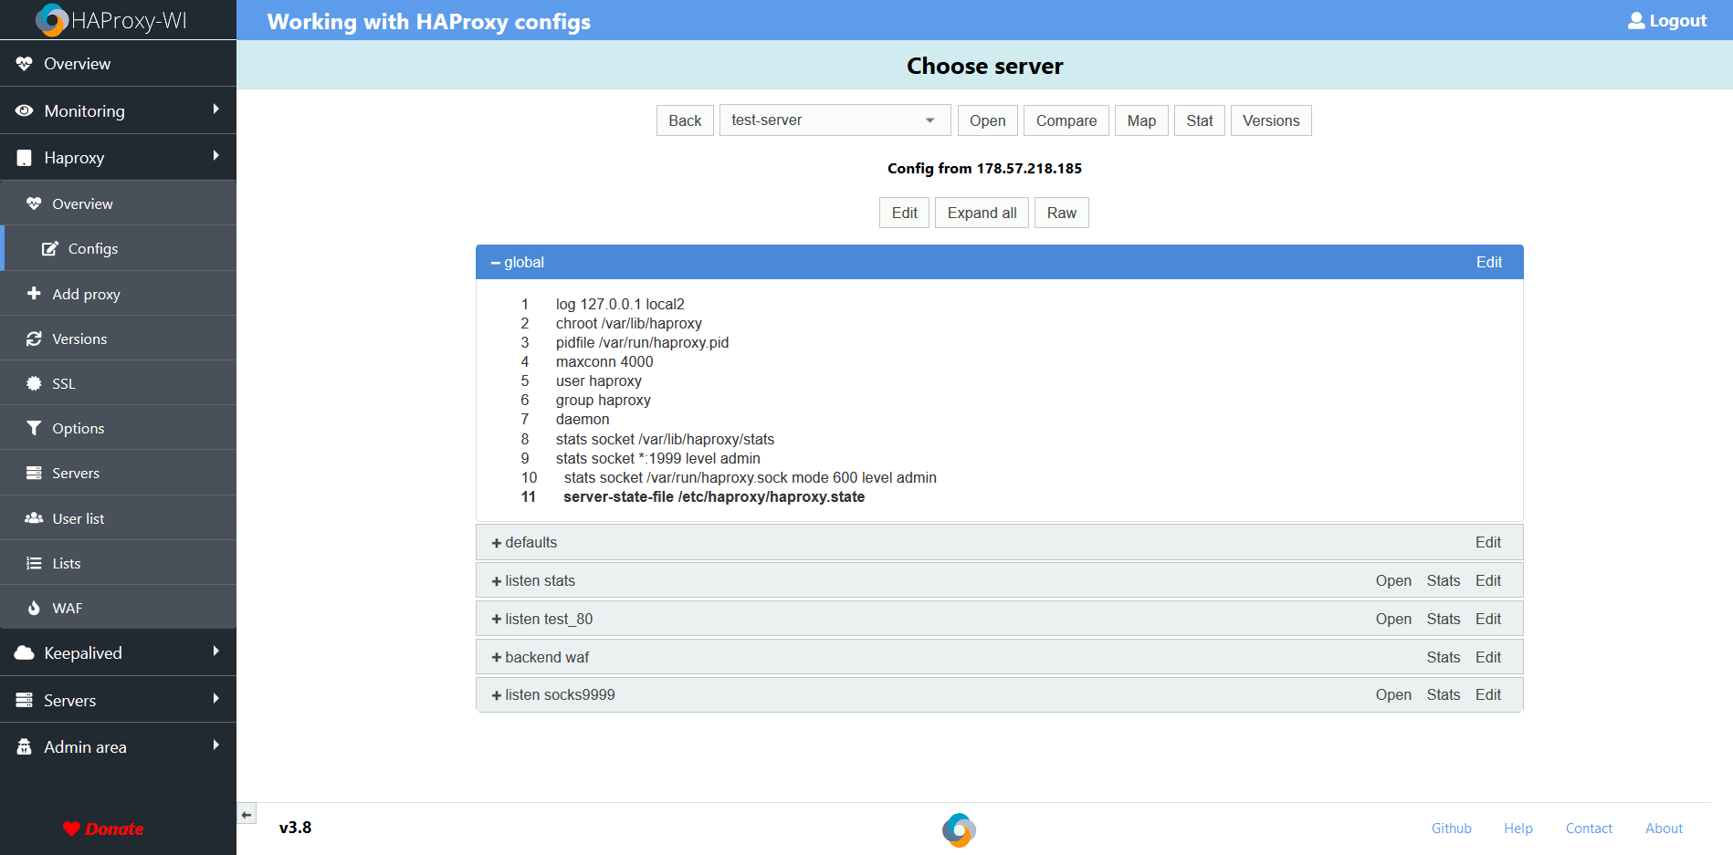Click Stats in the backend waf row

(1444, 657)
